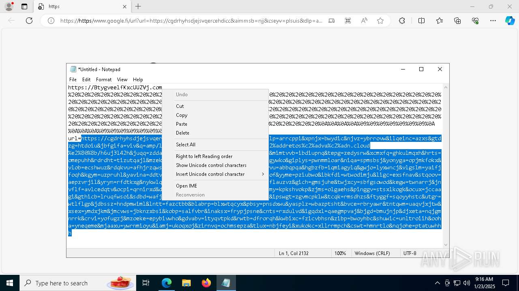Image resolution: width=519 pixels, height=291 pixels.
Task: Choose Paste from context menu
Action: point(215,124)
